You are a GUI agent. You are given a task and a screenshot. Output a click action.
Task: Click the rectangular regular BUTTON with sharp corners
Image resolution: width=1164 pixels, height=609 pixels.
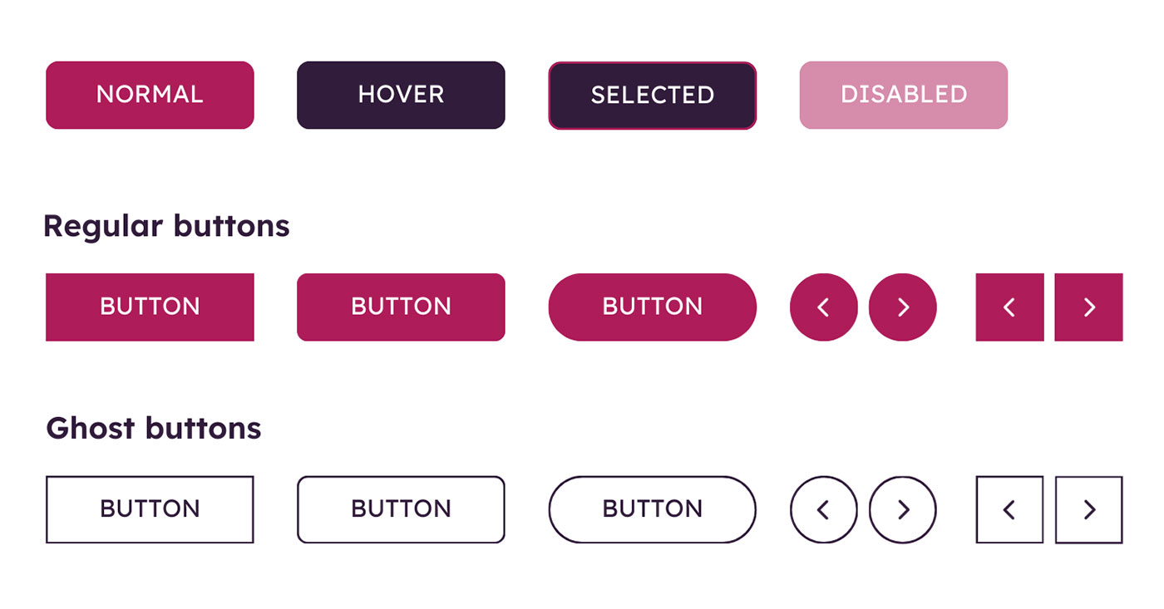pos(150,307)
